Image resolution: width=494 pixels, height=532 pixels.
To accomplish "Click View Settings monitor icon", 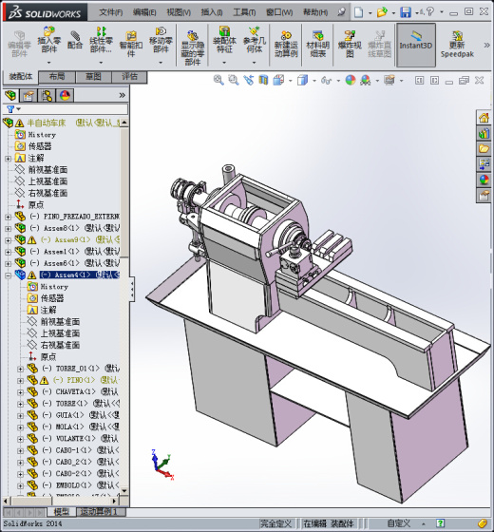I will pyautogui.click(x=389, y=81).
